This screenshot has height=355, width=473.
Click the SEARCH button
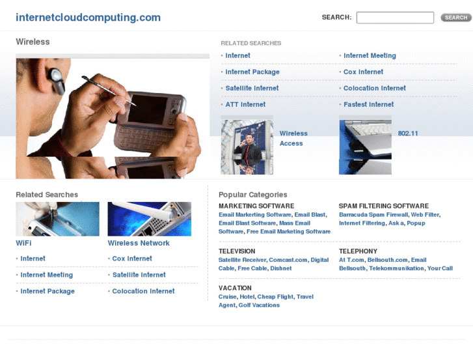coord(456,18)
